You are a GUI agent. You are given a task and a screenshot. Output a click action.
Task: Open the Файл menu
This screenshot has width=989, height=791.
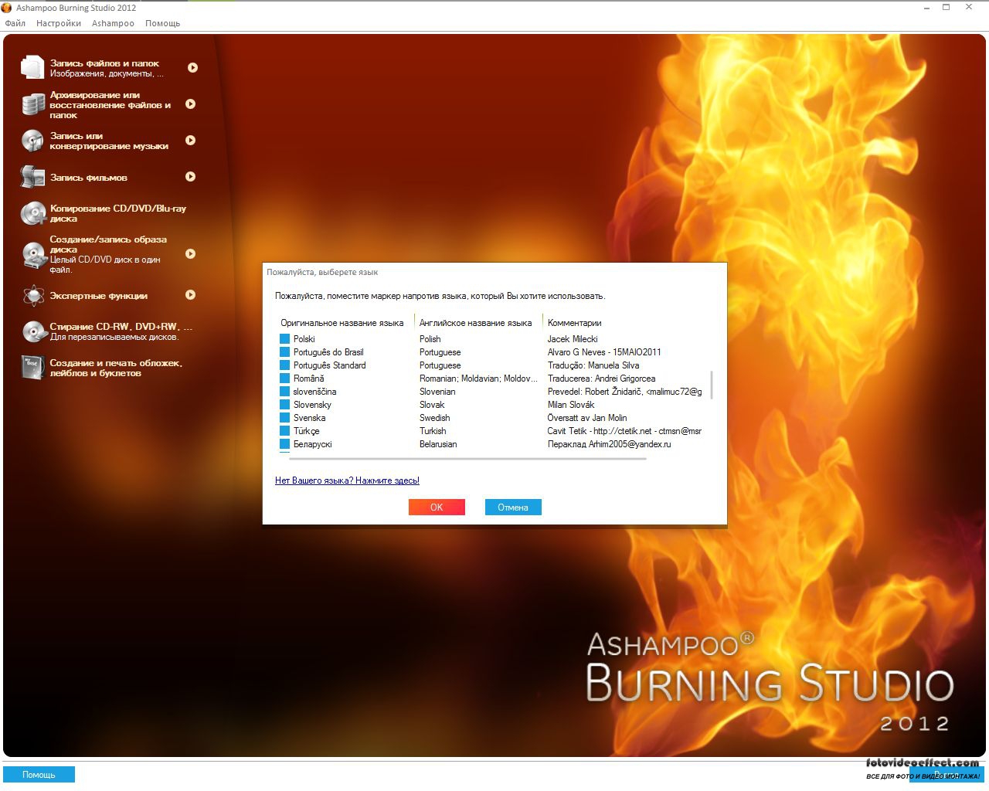click(x=15, y=23)
